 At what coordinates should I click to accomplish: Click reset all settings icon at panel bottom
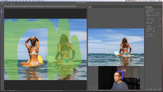click(147, 89)
